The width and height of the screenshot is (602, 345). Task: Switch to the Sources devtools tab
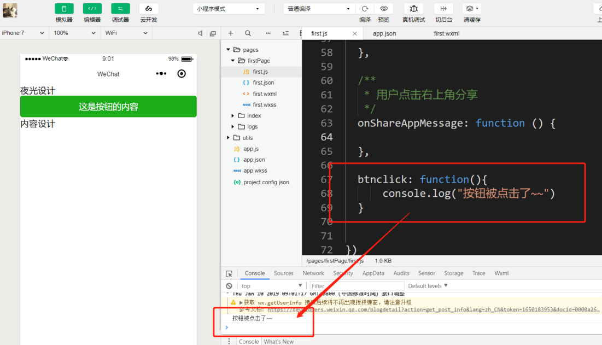tap(284, 273)
